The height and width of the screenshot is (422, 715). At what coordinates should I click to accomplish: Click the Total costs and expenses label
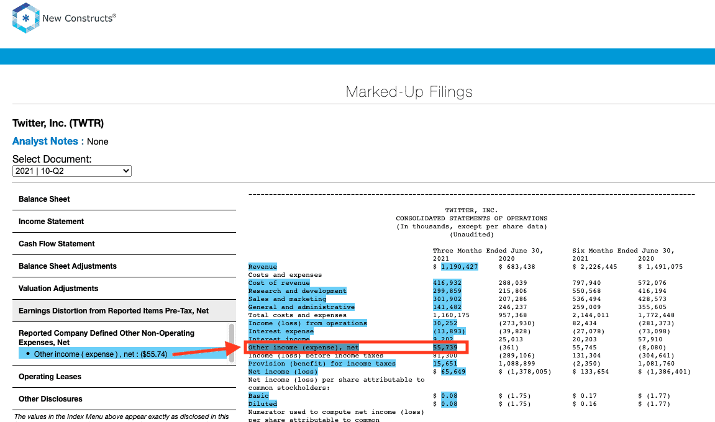pyautogui.click(x=298, y=315)
